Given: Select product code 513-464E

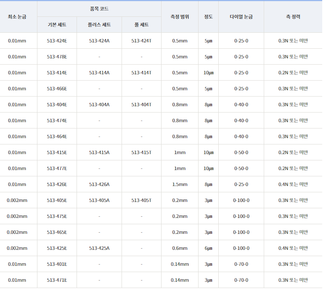Looking at the screenshot, I should pos(57,136).
